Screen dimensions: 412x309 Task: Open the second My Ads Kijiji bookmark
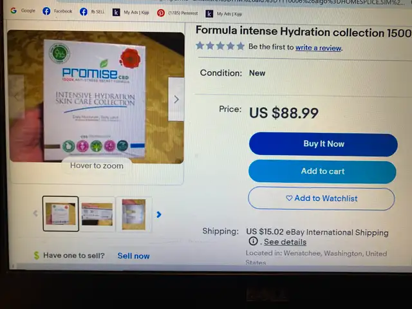224,14
